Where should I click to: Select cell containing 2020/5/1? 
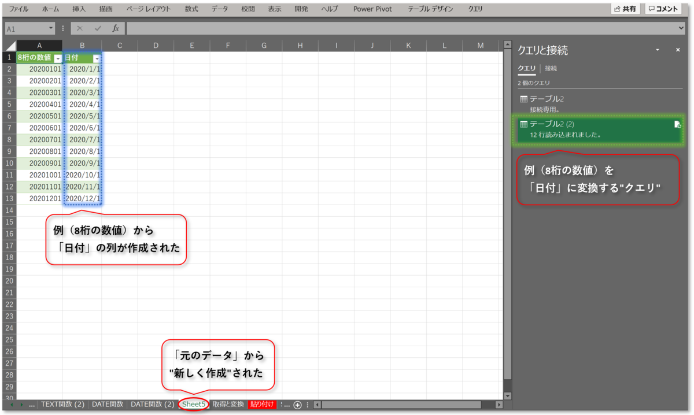pos(82,116)
